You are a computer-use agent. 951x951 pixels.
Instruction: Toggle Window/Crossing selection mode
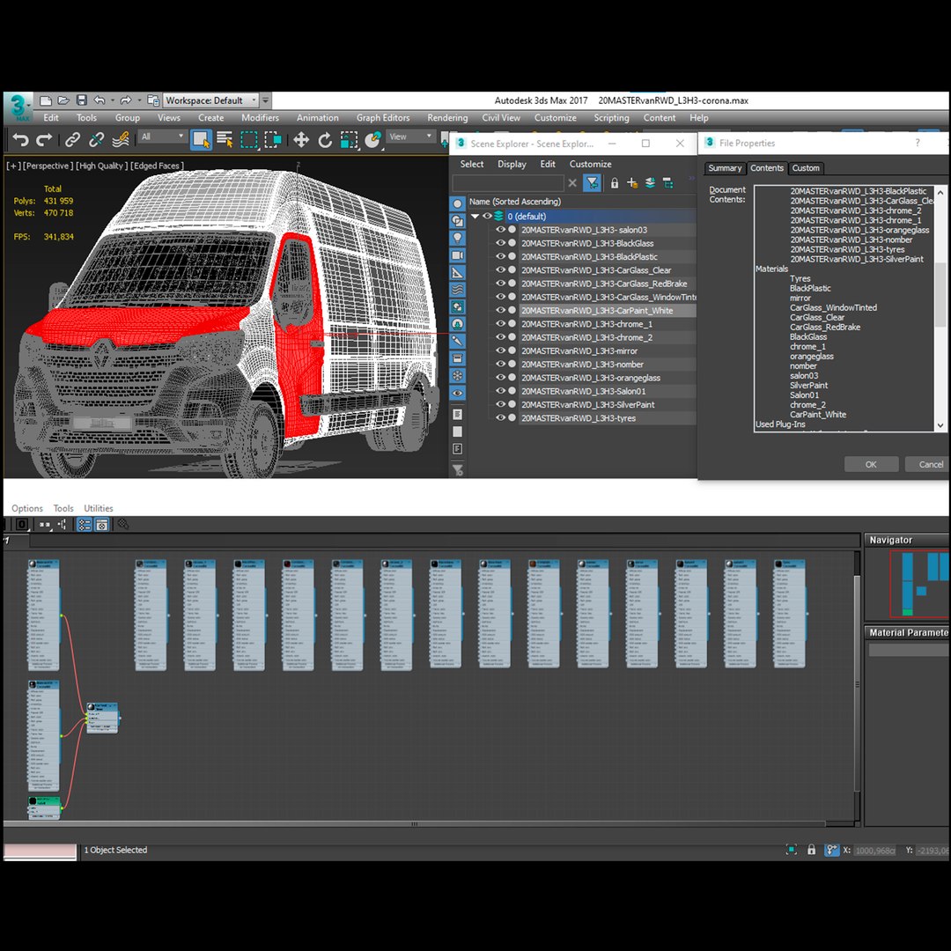pos(274,140)
